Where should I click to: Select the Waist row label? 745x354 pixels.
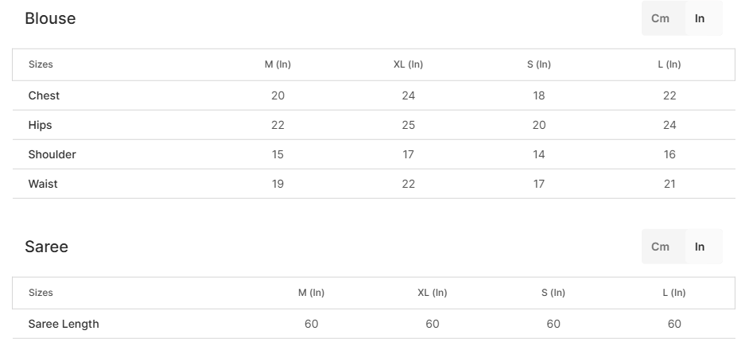43,184
